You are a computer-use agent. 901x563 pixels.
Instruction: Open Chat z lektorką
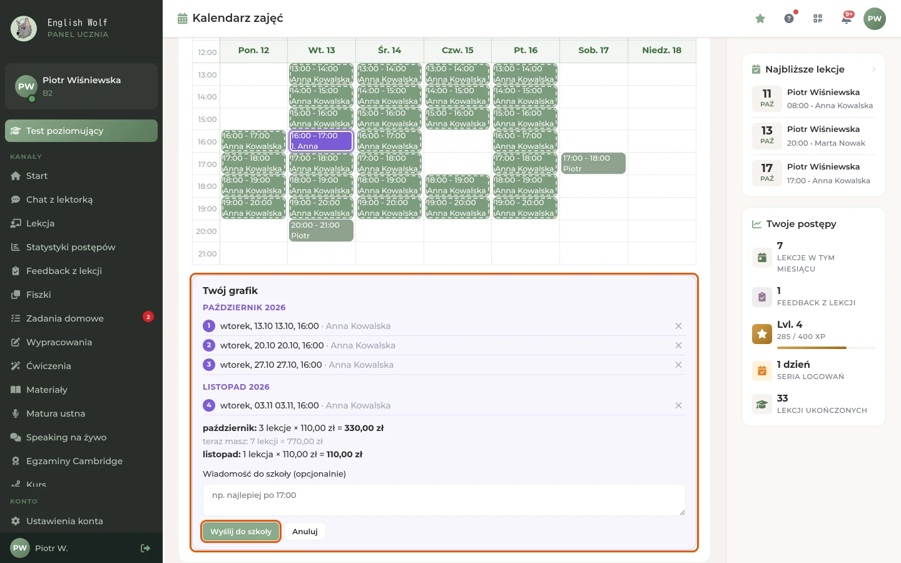[x=81, y=200]
